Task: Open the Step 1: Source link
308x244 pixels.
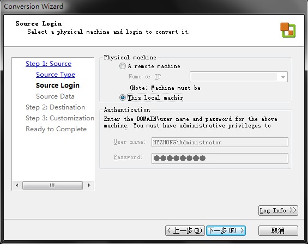Action: 49,64
